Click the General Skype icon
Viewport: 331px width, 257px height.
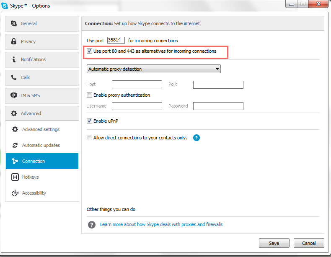click(x=14, y=23)
